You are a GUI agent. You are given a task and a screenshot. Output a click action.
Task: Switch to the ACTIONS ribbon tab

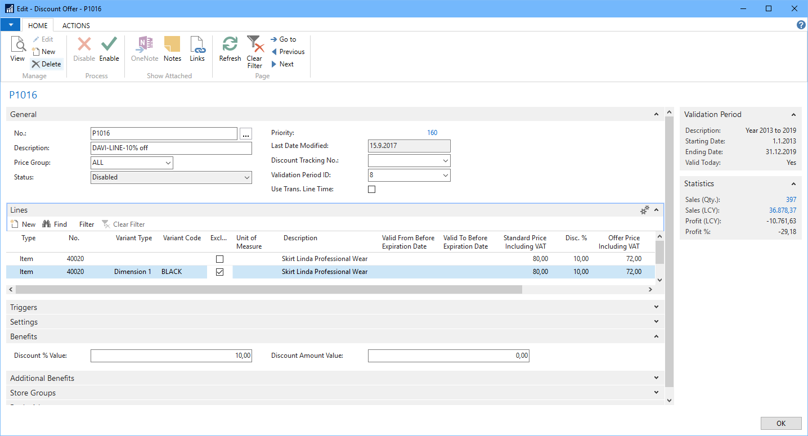point(76,25)
